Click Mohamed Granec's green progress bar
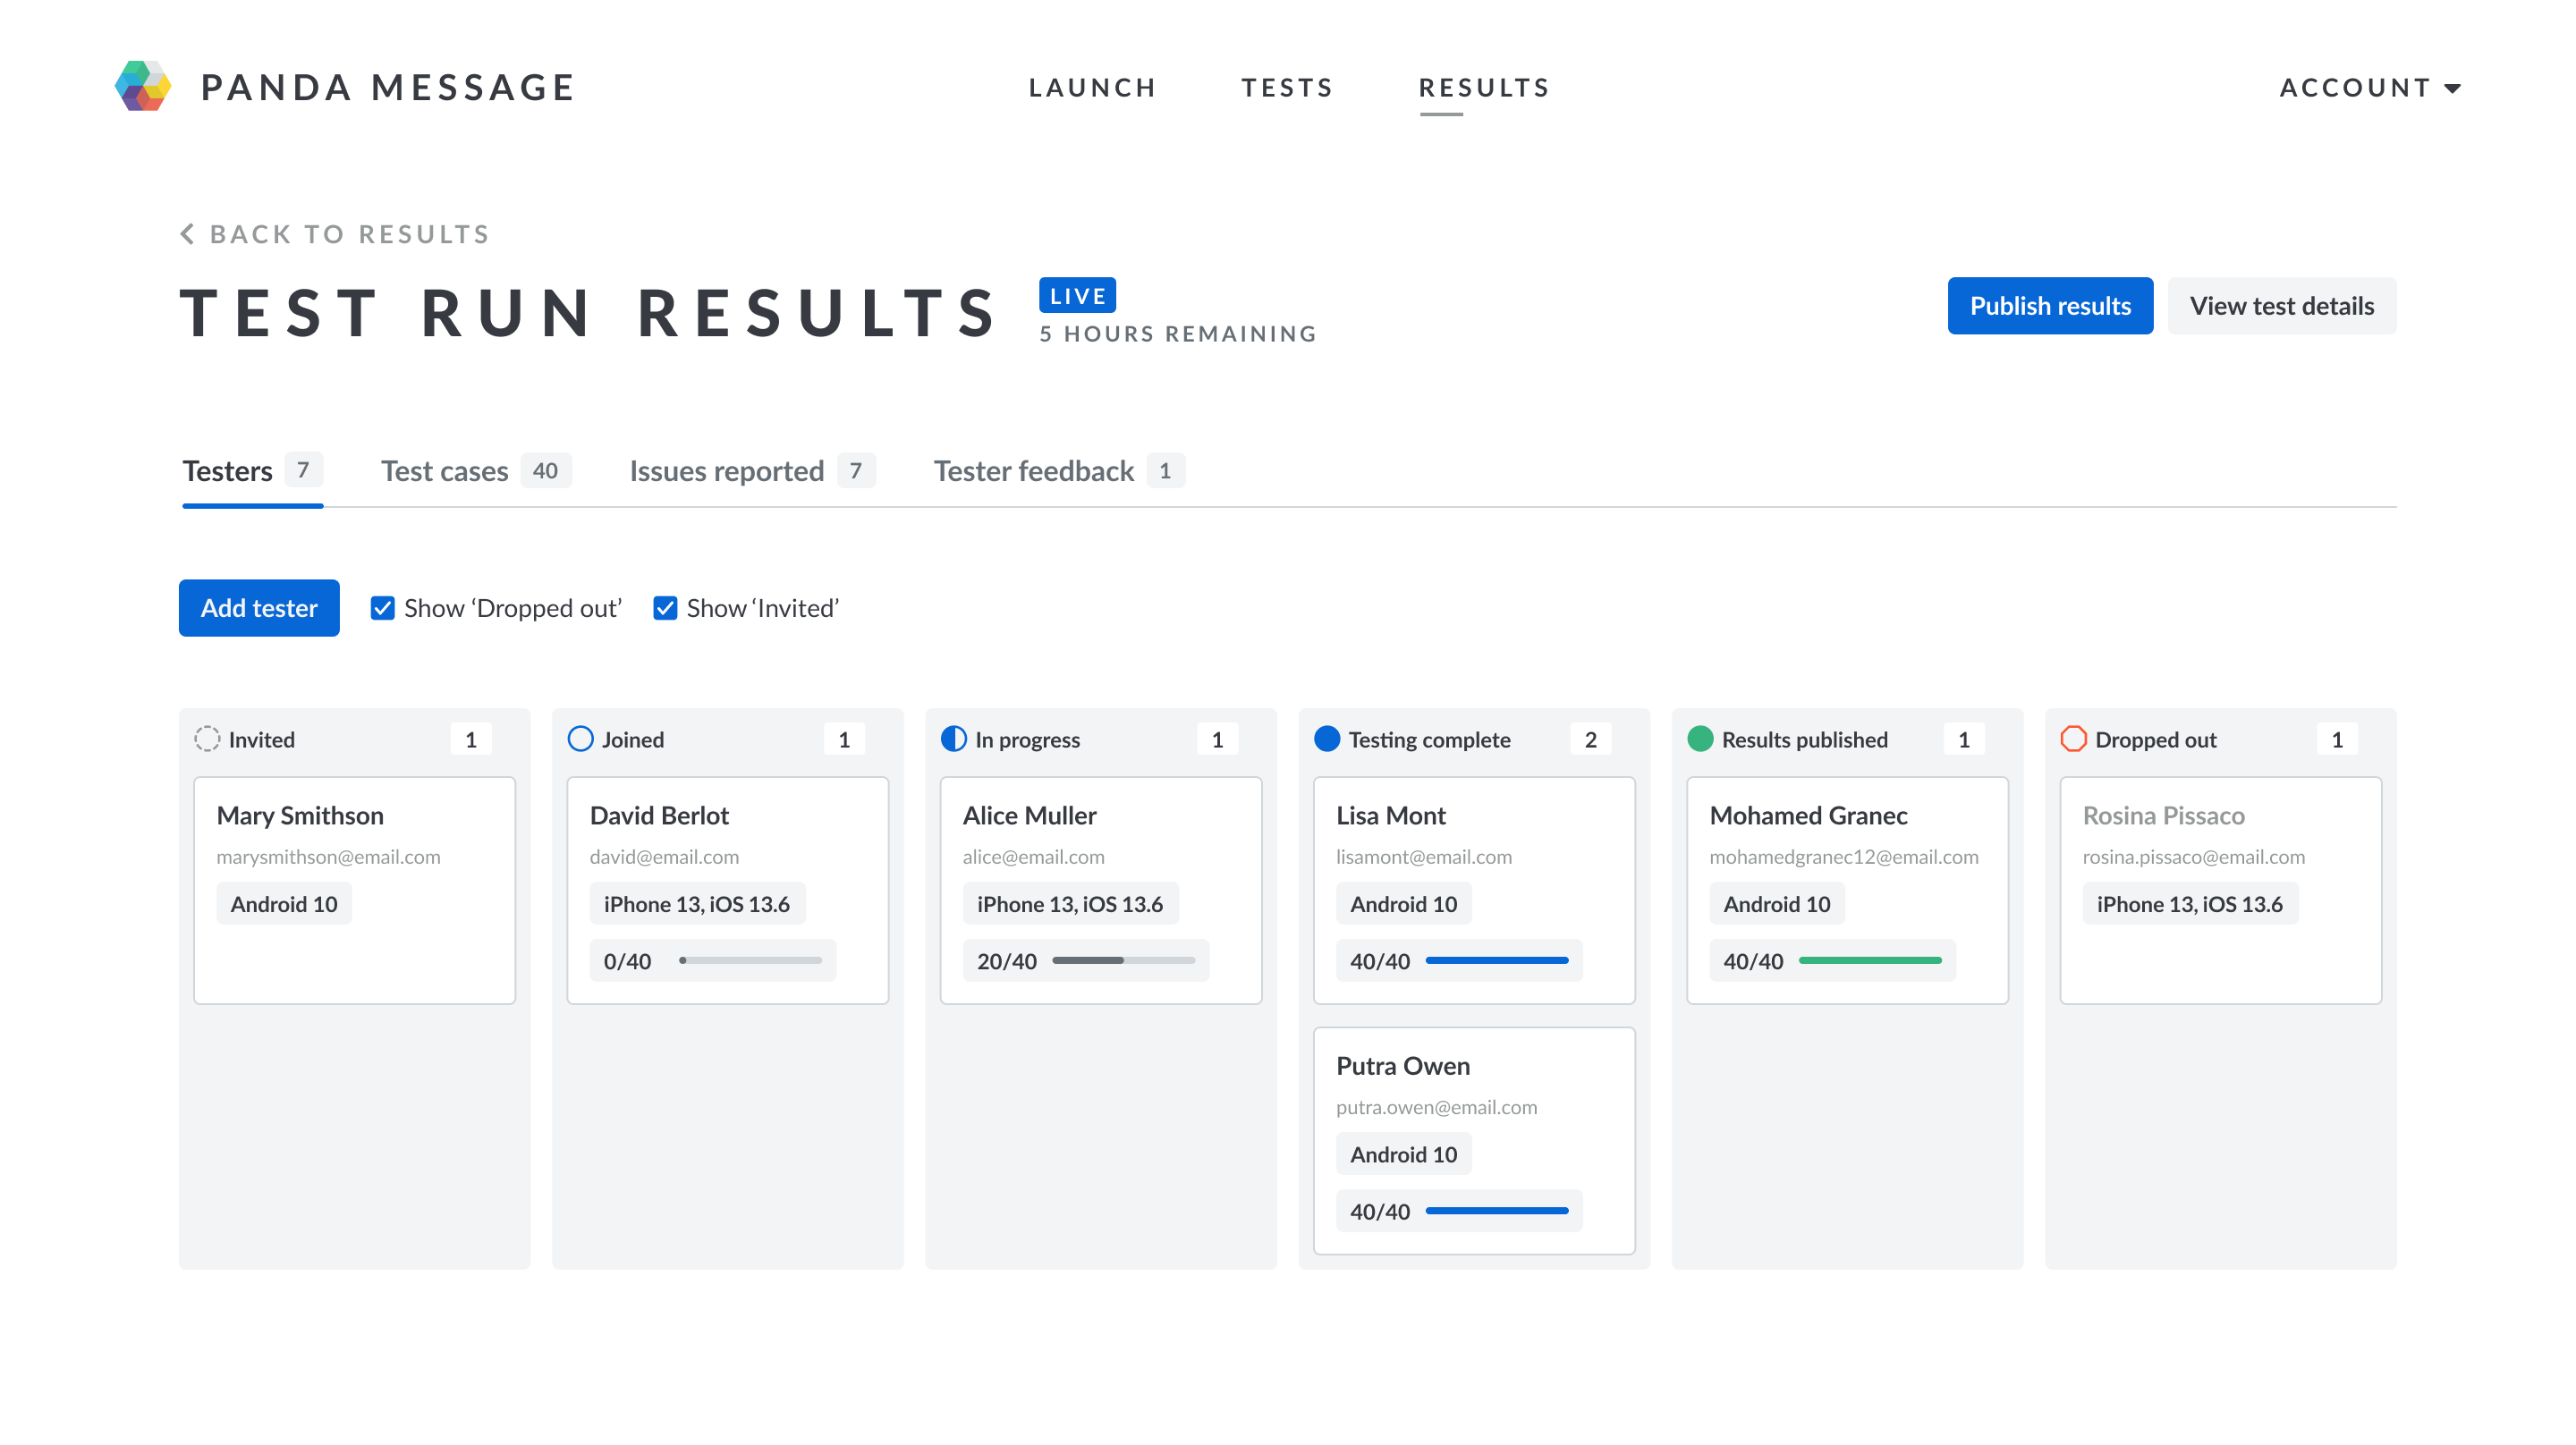 1869,961
